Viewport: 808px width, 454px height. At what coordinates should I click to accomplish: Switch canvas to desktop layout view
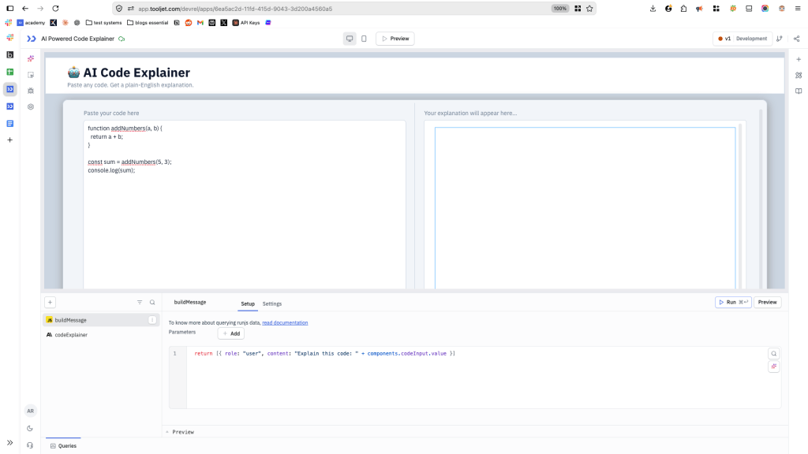[349, 38]
